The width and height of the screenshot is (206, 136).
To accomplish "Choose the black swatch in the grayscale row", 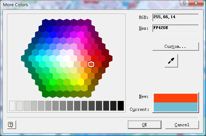I will point(121,106).
